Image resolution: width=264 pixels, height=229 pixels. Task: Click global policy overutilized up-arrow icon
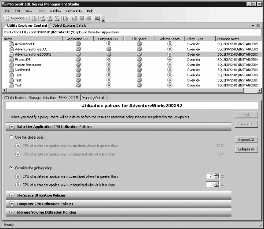coord(18,146)
